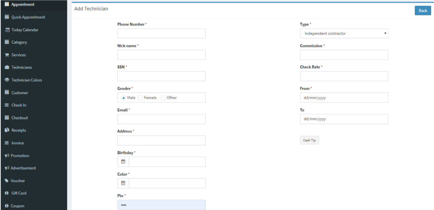The image size is (434, 210).
Task: Select the Female gender radio button
Action: pos(141,98)
